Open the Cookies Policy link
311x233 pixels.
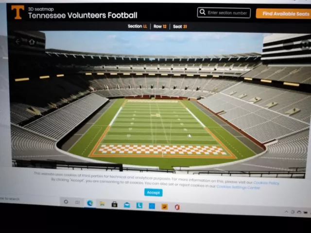(266, 183)
